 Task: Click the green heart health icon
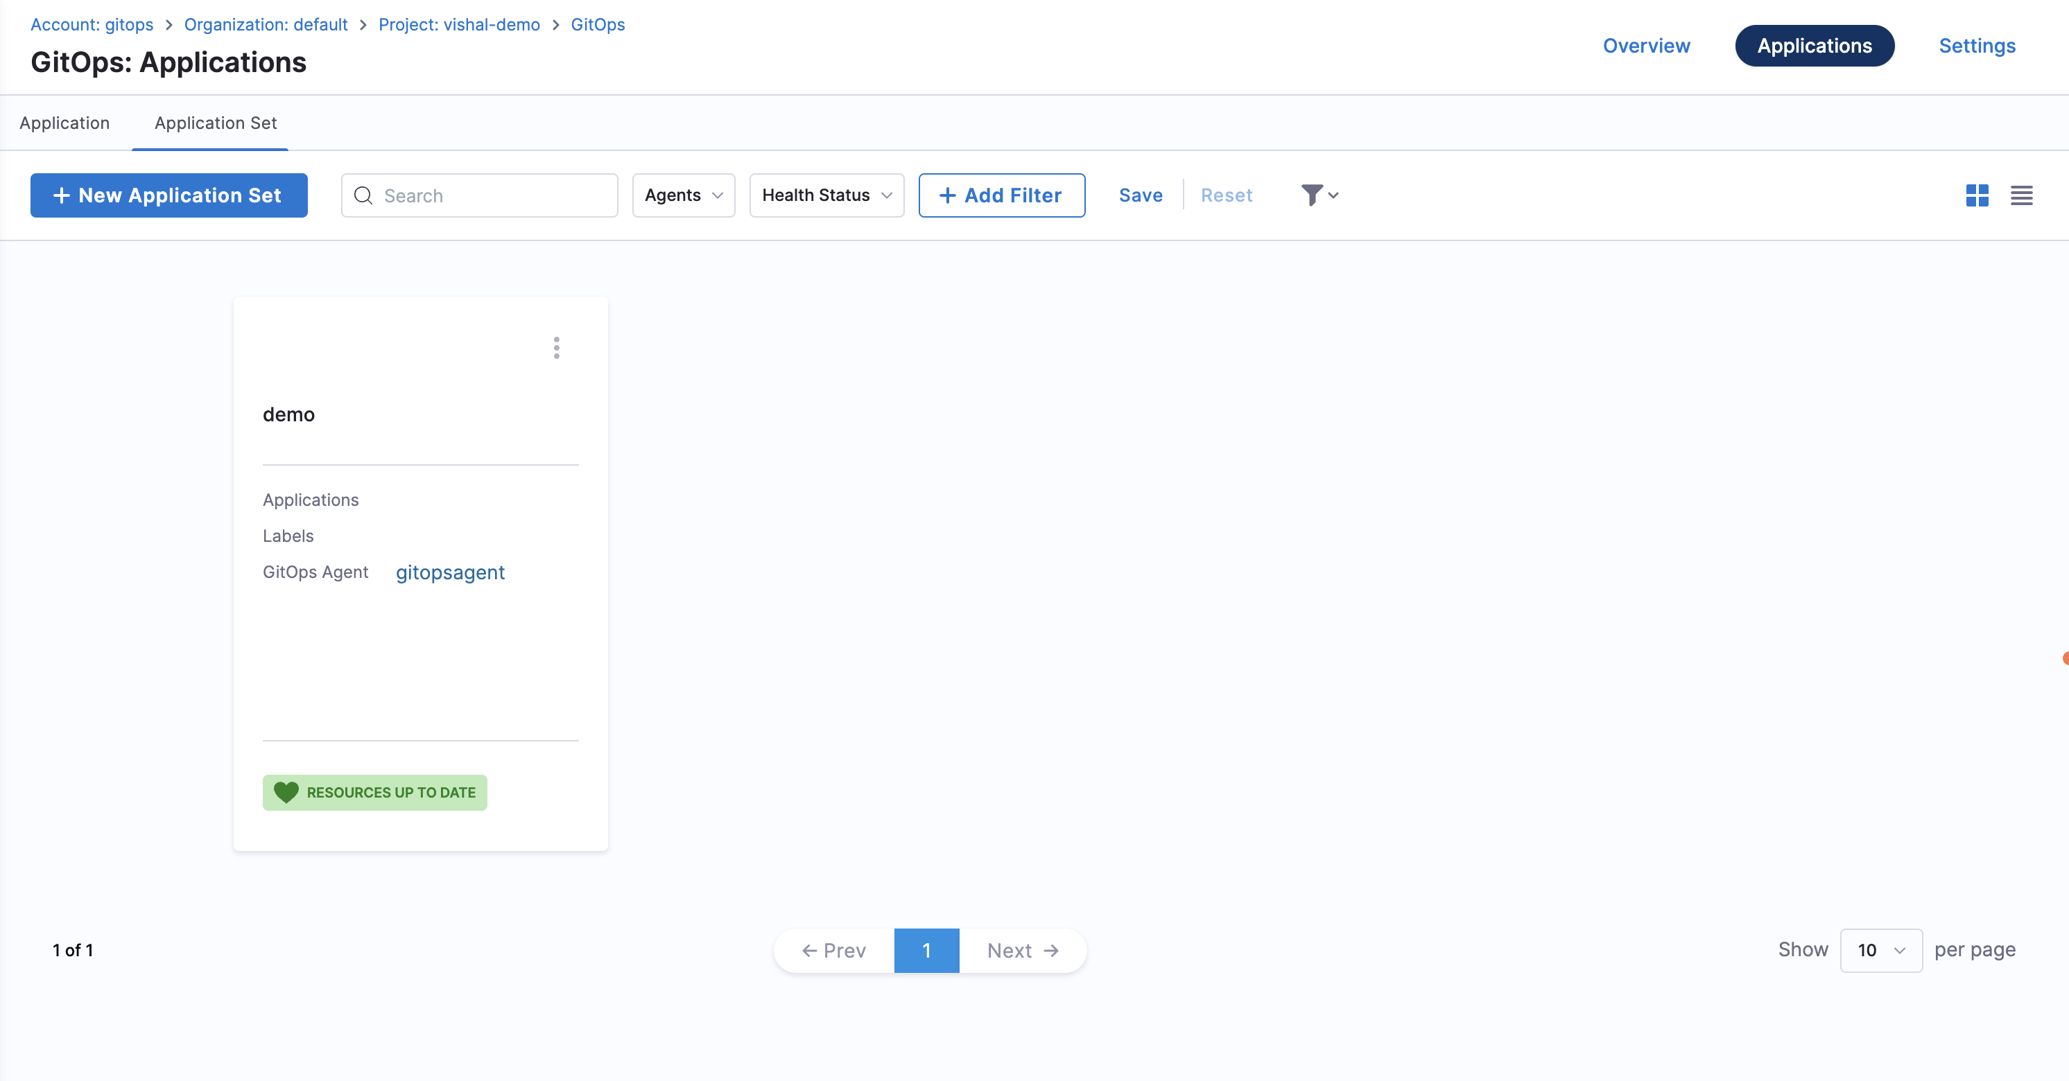pyautogui.click(x=286, y=792)
